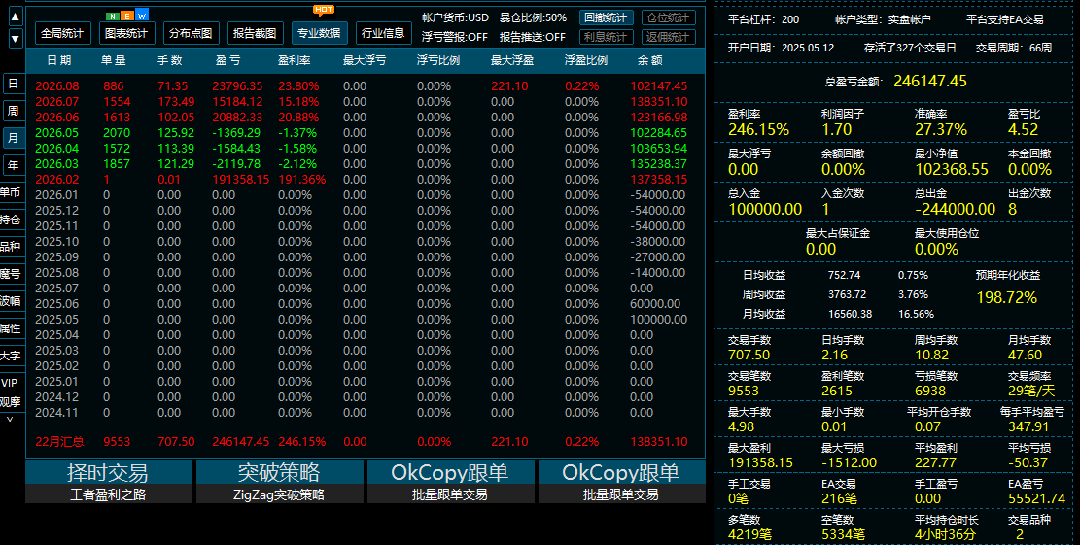
Task: Click the 爆仓比例:50% label
Action: [x=533, y=17]
